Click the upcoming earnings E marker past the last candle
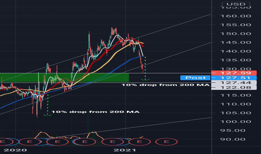261x154 pixels. coord(166,142)
